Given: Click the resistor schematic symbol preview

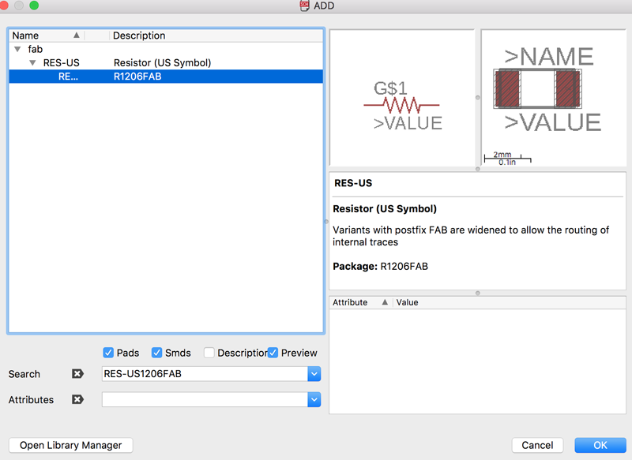Looking at the screenshot, I should (402, 97).
